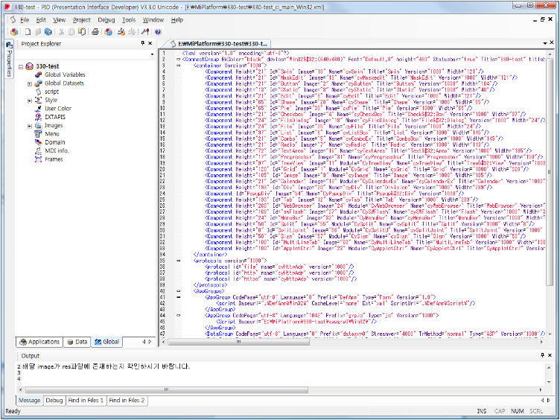
Task: Pin the Project Explorer panel
Action: pos(141,44)
